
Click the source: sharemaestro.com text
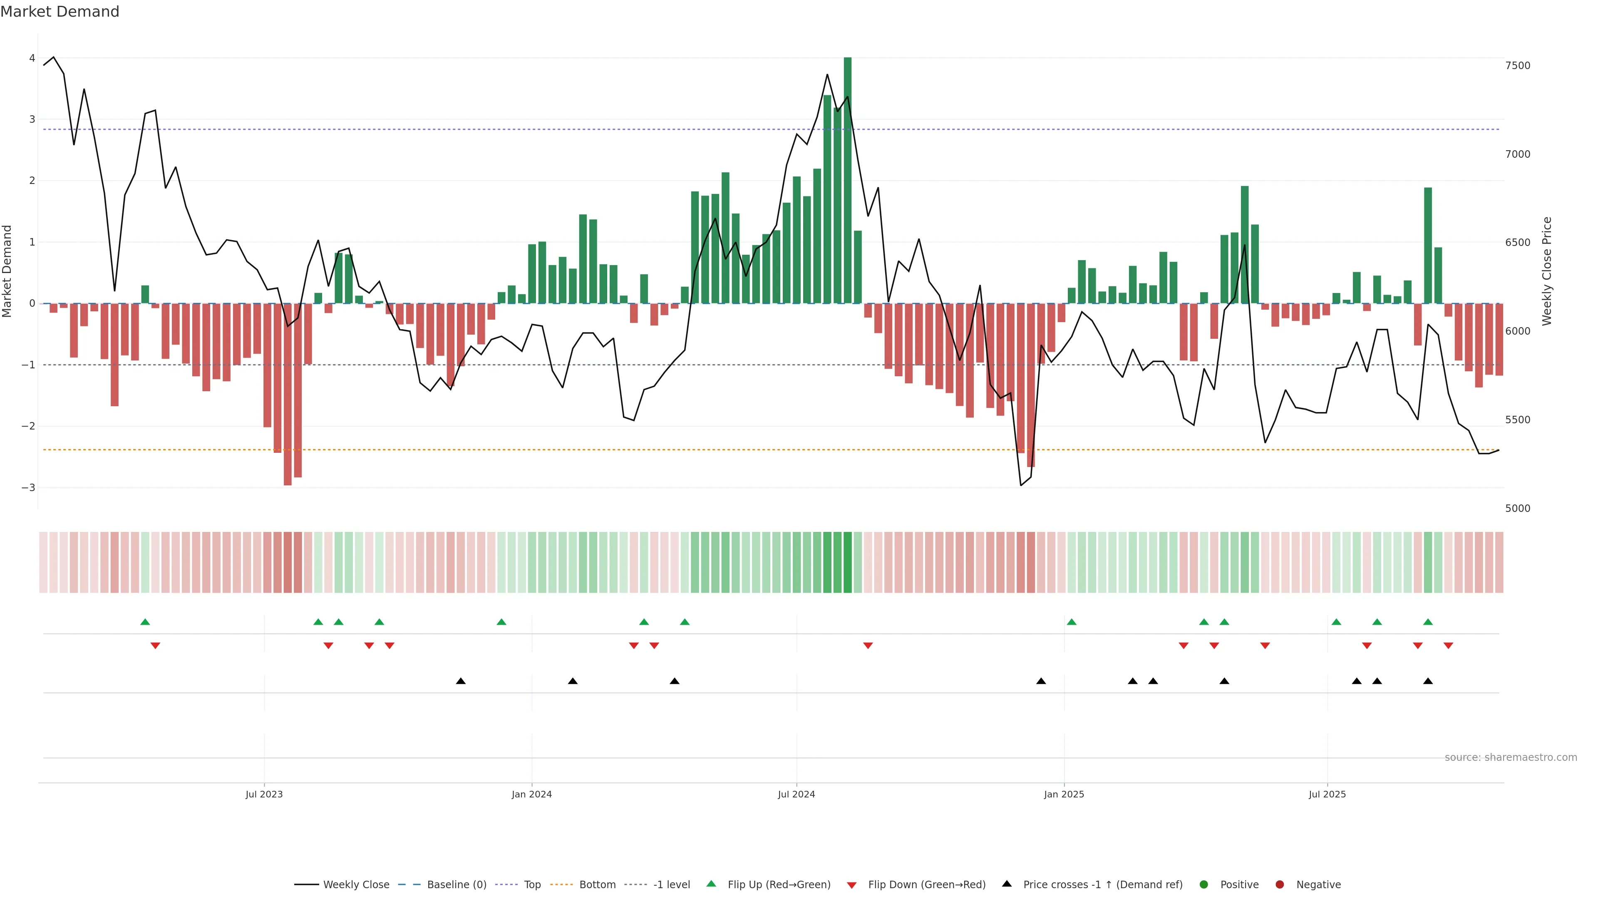[1511, 757]
